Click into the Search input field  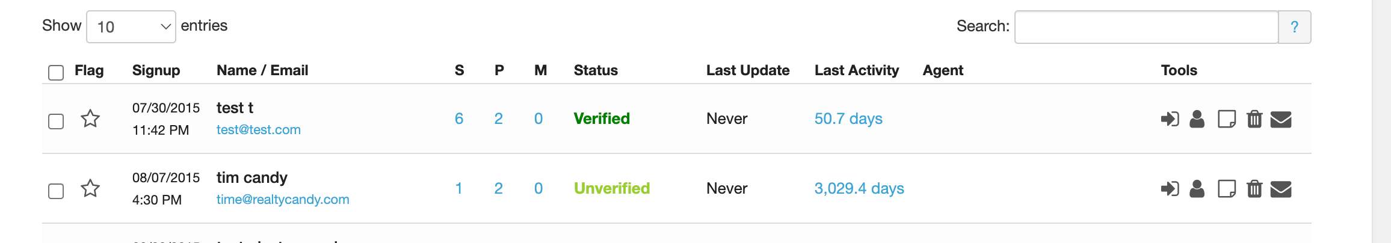pos(1146,27)
